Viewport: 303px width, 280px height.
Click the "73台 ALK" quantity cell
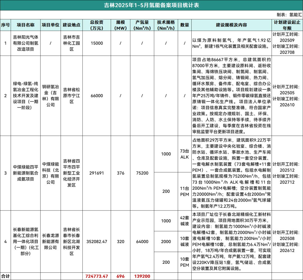pyautogui.click(x=184, y=154)
